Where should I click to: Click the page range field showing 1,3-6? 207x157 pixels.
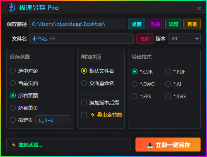click(x=53, y=120)
